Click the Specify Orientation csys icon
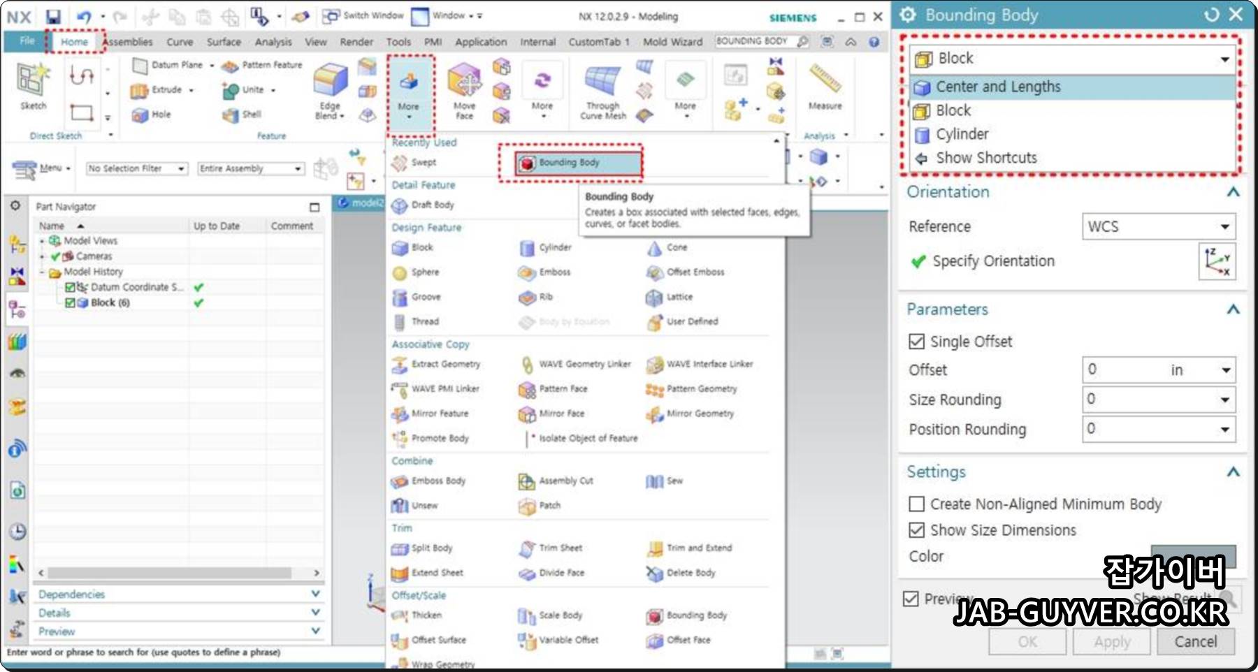1258x672 pixels. pos(1216,261)
